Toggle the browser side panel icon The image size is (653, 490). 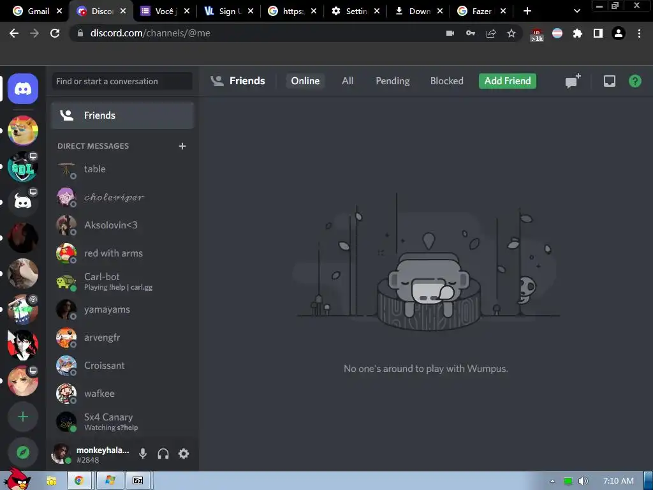point(598,33)
